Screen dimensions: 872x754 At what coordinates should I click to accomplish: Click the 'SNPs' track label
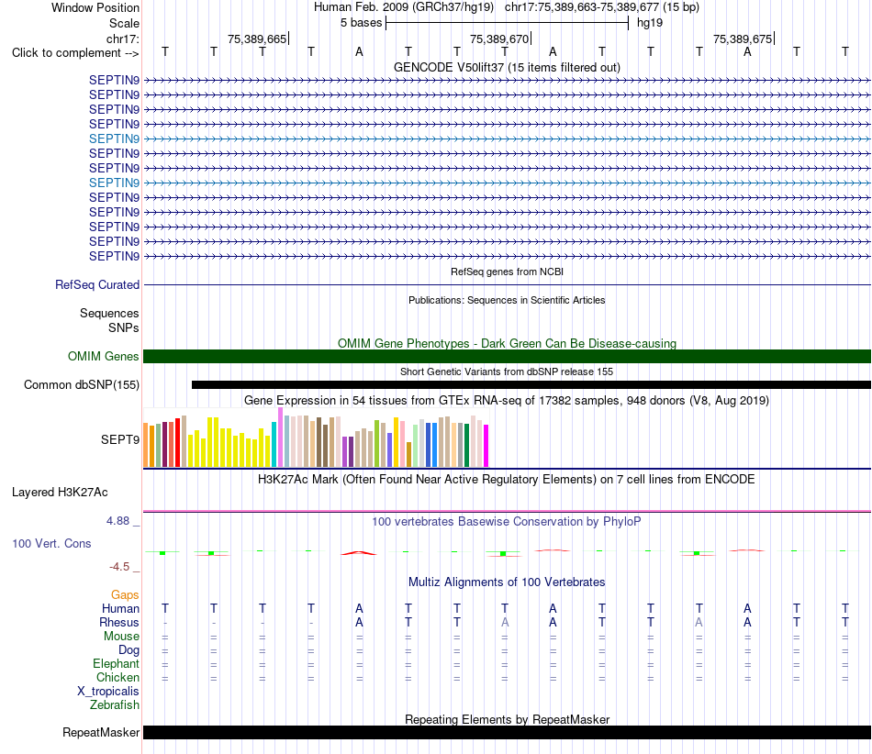pos(124,327)
